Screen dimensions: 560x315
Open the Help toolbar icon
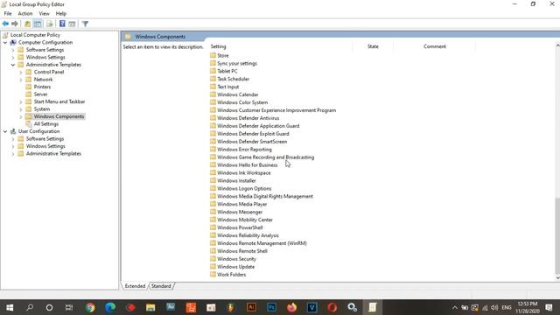[62, 24]
